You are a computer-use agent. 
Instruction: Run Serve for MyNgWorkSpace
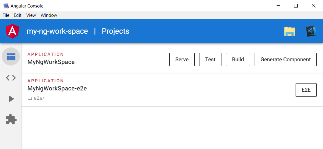(182, 59)
